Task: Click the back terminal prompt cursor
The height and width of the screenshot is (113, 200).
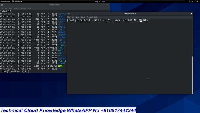Action: [x=28, y=71]
